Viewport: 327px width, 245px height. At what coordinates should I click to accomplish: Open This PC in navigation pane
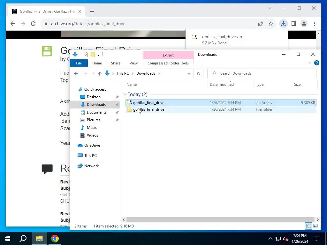point(90,156)
